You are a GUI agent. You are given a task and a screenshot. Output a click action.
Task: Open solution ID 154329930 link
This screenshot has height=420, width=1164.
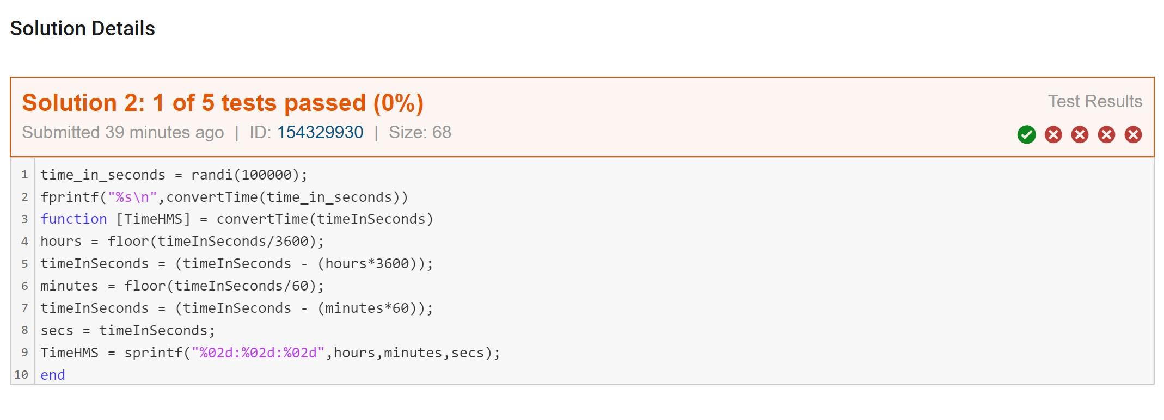(x=320, y=132)
